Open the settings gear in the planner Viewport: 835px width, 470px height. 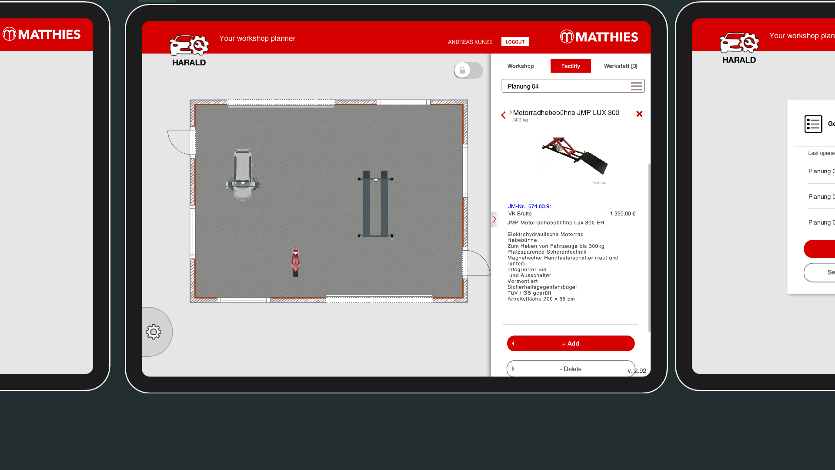[154, 332]
